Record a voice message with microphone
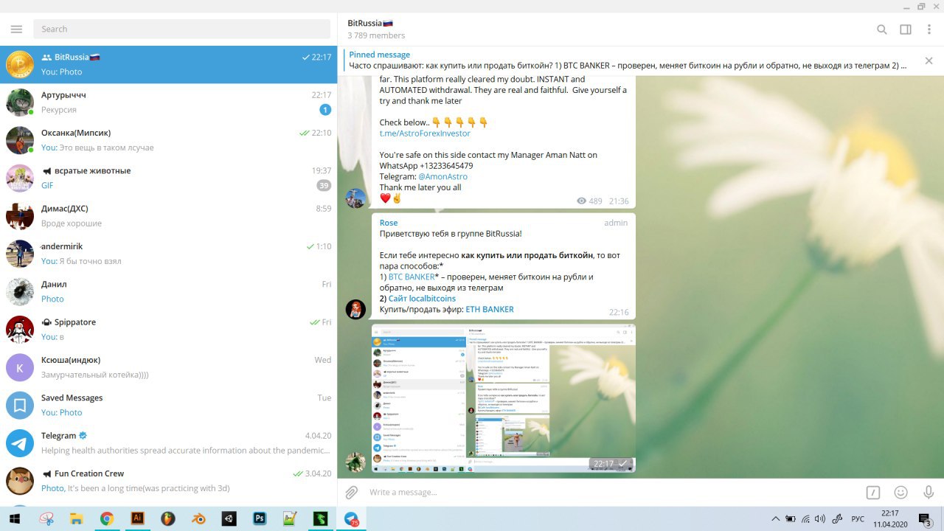Screen dimensions: 944x531 tap(929, 492)
